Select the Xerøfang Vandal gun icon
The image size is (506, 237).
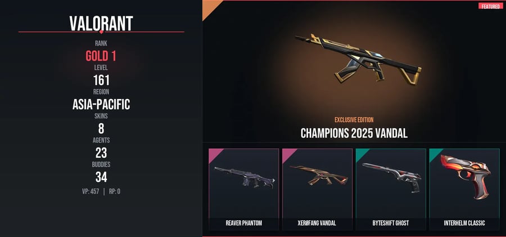point(319,176)
